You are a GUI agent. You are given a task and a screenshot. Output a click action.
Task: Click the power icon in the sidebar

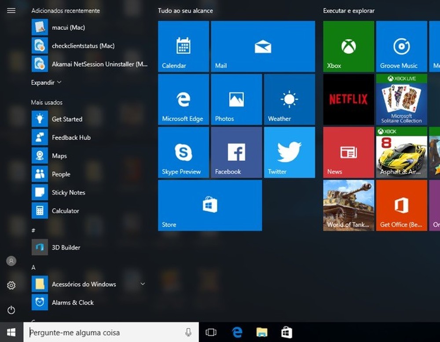(x=11, y=310)
